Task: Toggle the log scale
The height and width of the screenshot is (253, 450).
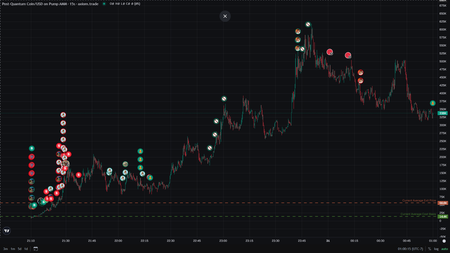Action: pos(436,249)
